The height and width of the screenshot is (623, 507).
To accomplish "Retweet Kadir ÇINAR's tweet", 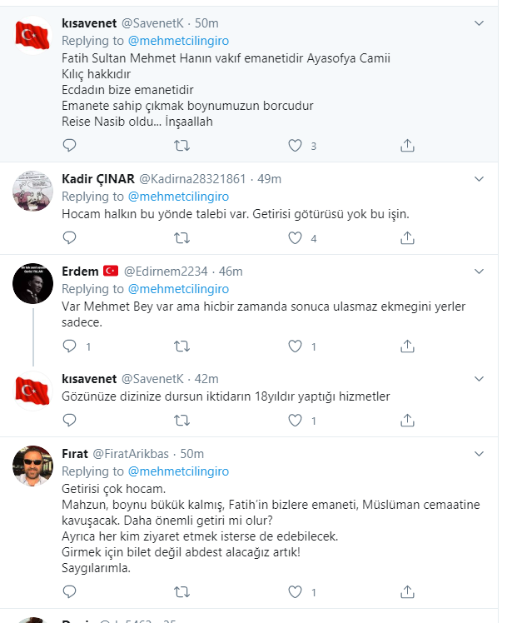I will [x=181, y=238].
